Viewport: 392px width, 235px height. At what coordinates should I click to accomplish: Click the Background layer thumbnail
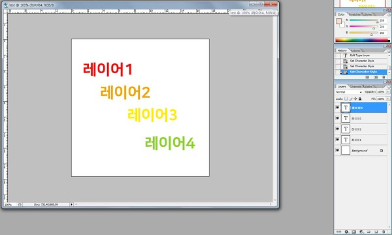coord(346,151)
